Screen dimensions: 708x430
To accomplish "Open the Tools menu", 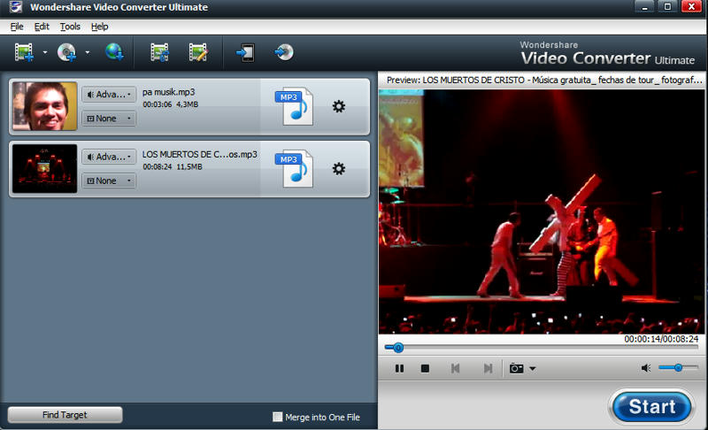I will coord(70,27).
